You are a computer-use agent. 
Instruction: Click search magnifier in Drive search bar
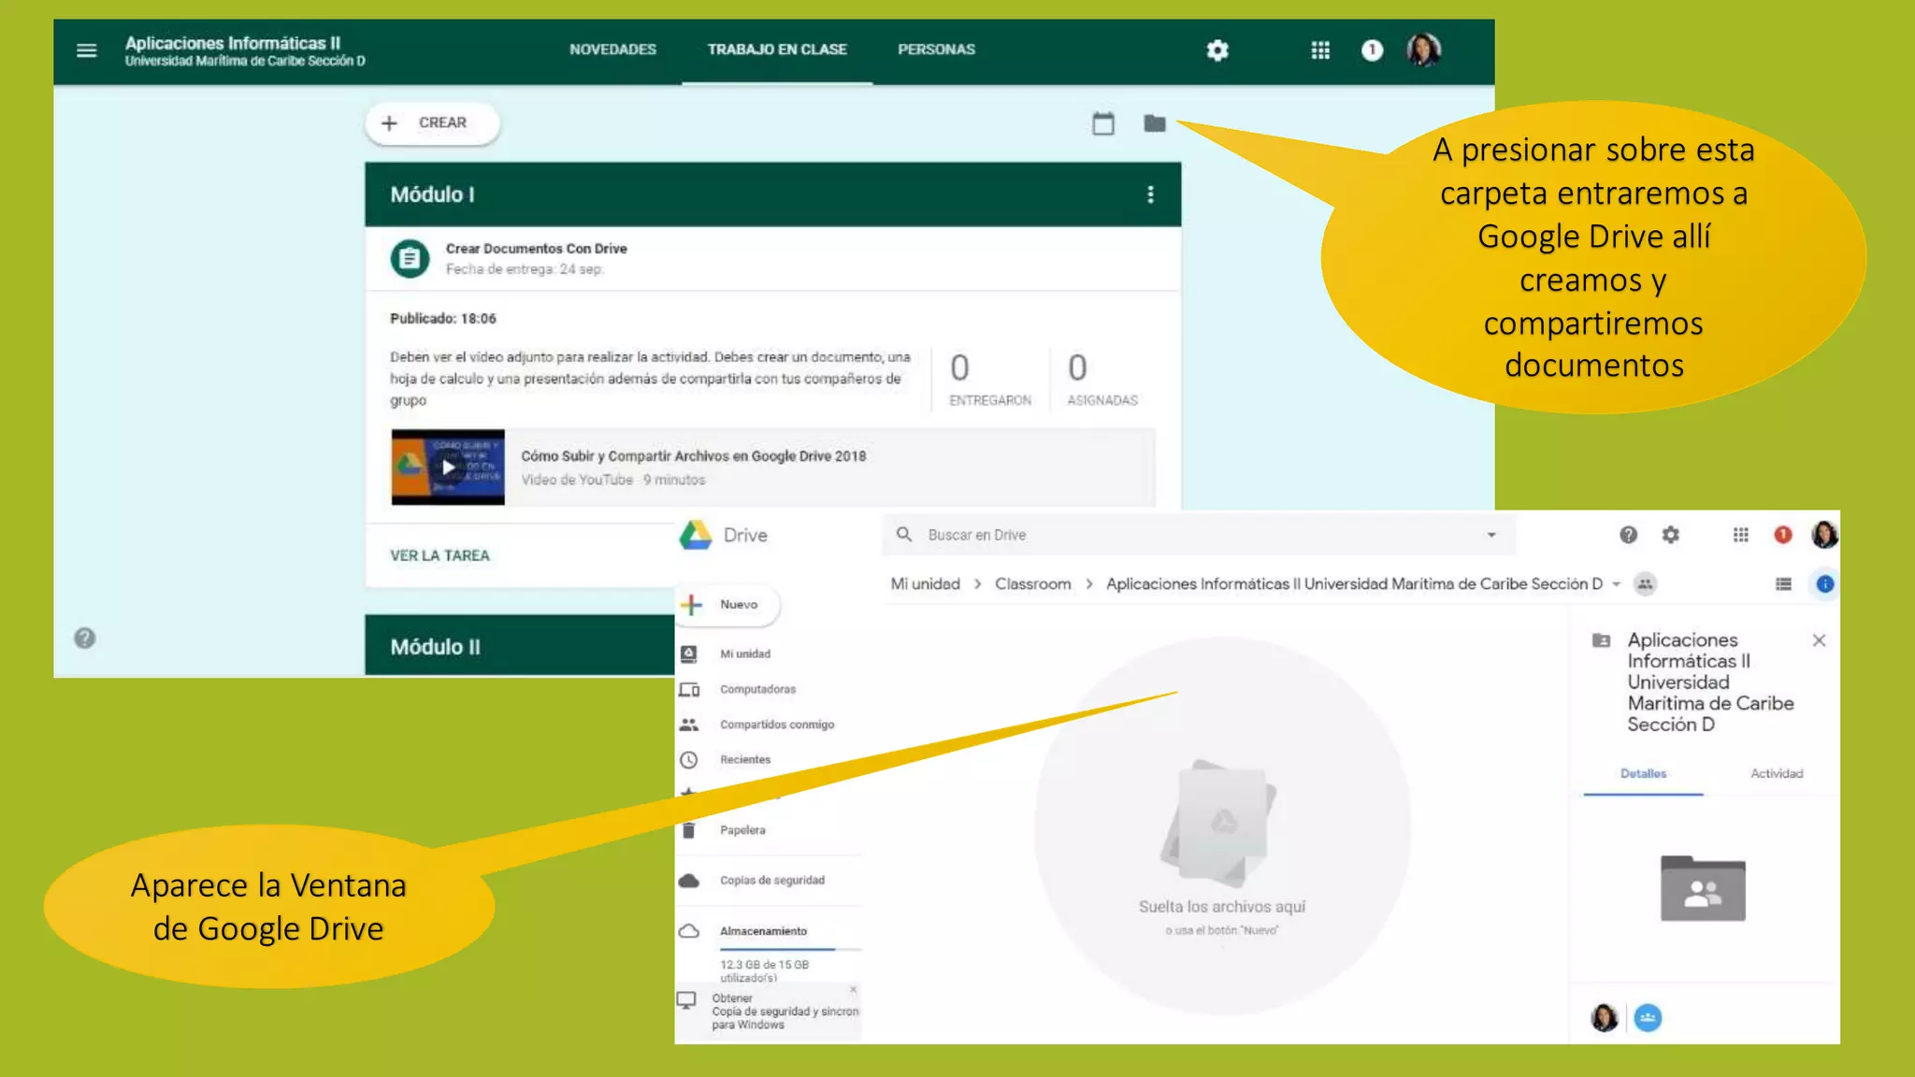pos(904,535)
